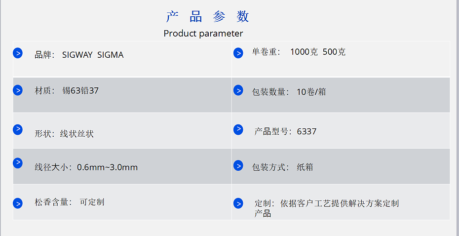The height and width of the screenshot is (236, 459).
Task: Click the arrow icon beside 形状 线状丝状
Action: pyautogui.click(x=18, y=129)
